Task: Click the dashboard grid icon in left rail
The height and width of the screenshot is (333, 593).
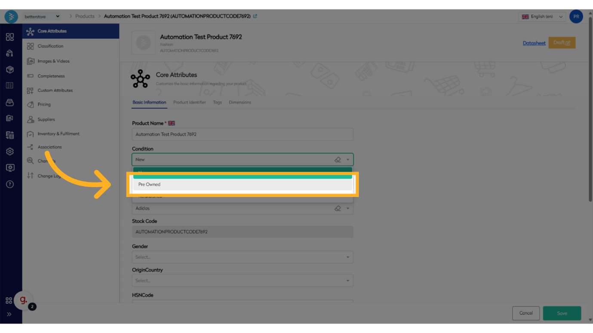Action: point(10,37)
